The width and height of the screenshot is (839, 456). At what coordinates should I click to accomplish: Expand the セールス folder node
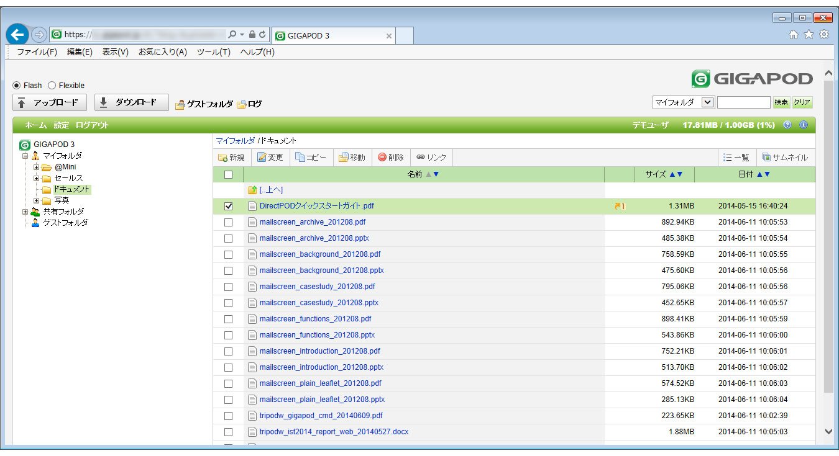(37, 178)
